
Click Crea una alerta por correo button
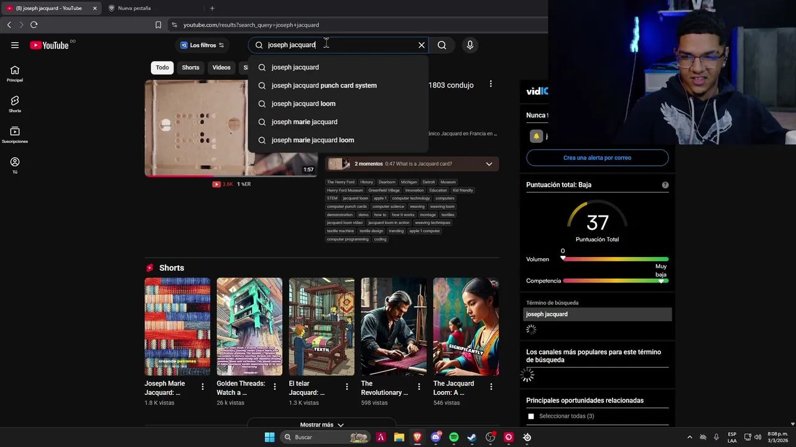(597, 158)
